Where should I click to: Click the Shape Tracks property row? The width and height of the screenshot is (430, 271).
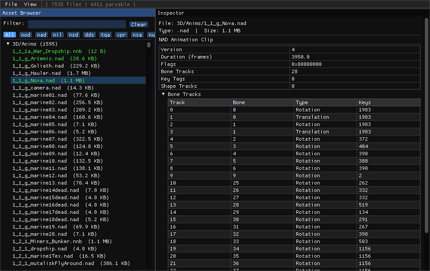click(289, 86)
